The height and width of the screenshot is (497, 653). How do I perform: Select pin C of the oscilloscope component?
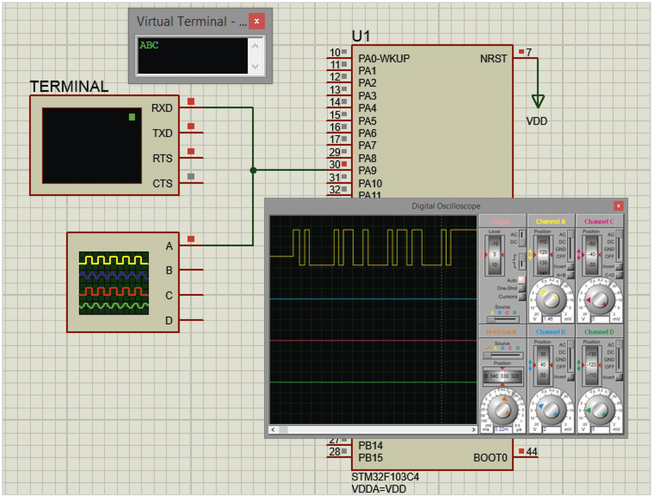pyautogui.click(x=191, y=295)
